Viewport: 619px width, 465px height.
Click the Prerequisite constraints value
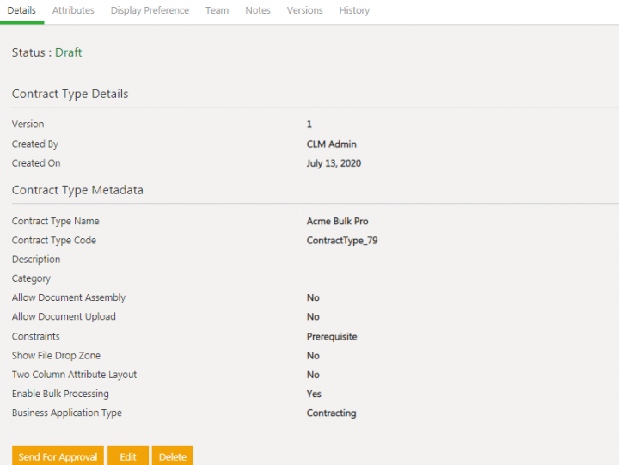click(332, 337)
